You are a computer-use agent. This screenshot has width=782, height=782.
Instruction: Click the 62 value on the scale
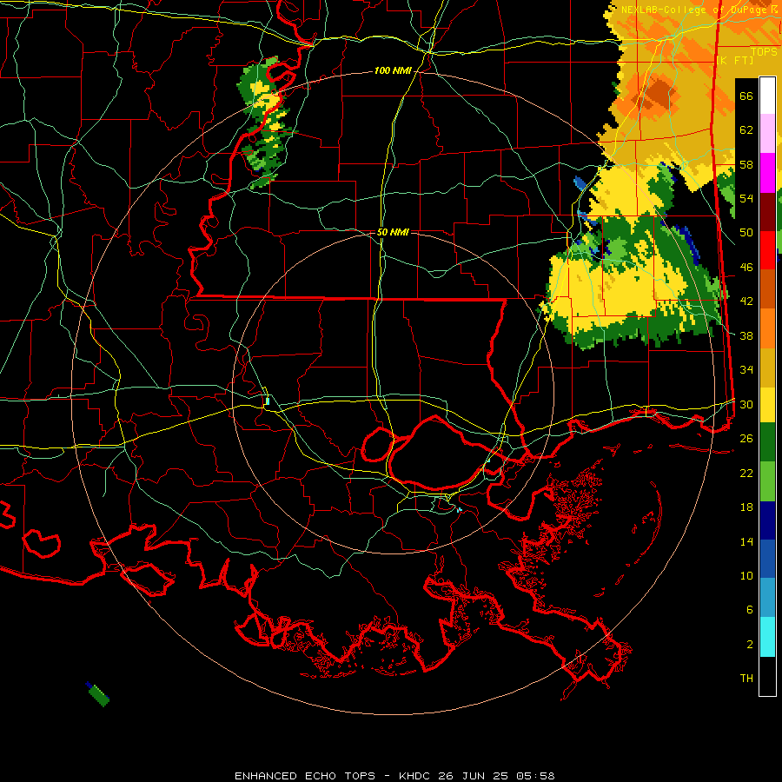[746, 129]
